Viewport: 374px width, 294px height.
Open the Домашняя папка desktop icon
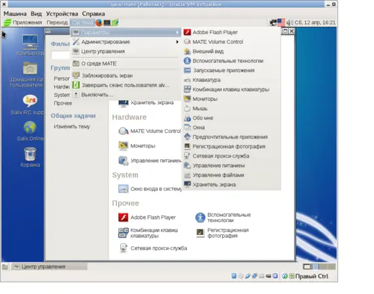click(27, 75)
